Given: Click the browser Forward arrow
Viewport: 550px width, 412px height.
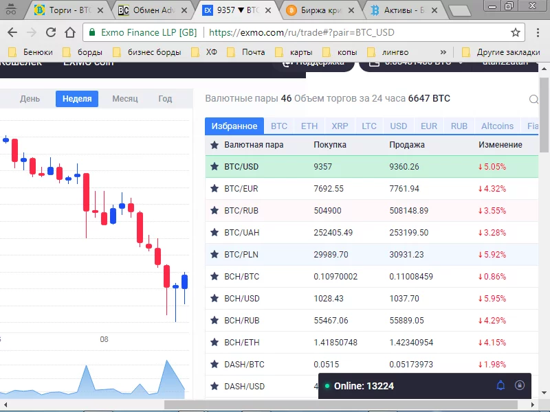Looking at the screenshot, I should click(x=32, y=32).
